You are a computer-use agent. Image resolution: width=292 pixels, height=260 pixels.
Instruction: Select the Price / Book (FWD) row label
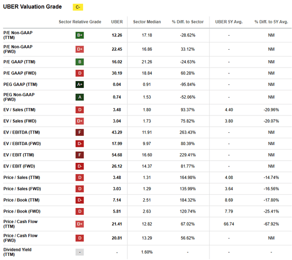pos(22,211)
